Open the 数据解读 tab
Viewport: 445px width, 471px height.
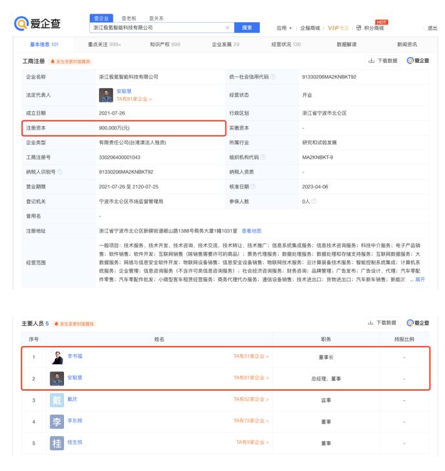tap(346, 45)
